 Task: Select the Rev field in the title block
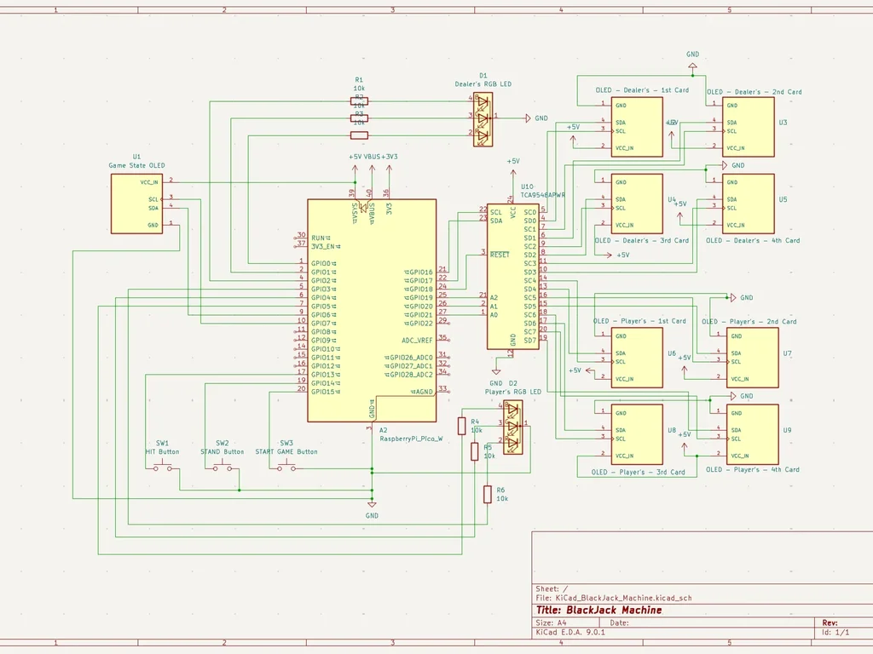(x=829, y=622)
